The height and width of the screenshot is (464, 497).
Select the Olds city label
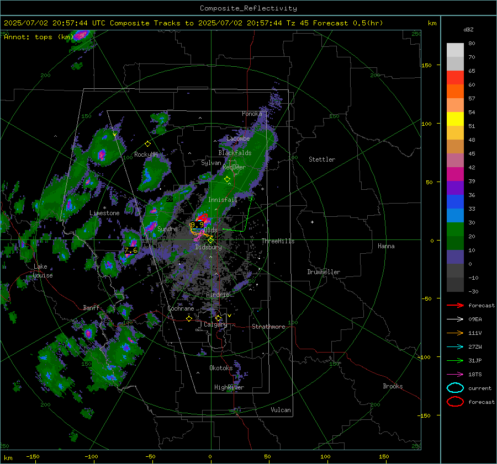coord(211,230)
